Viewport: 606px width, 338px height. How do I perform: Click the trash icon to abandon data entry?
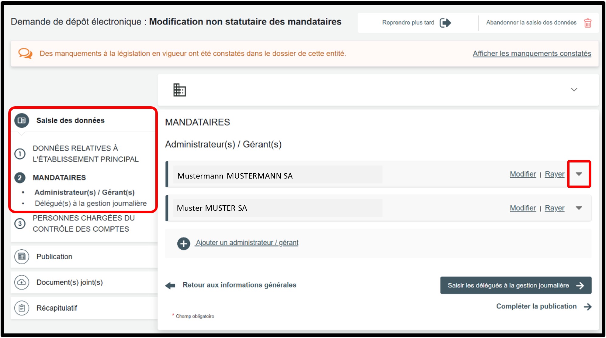coord(587,23)
